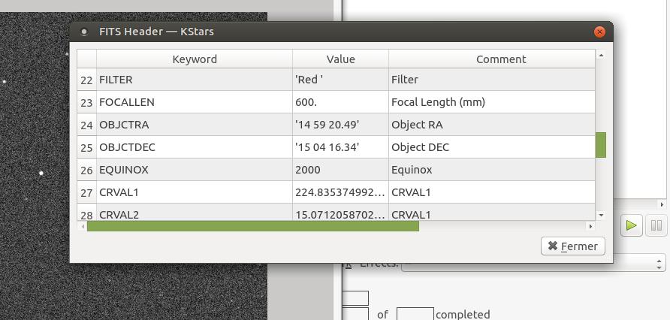
Task: Select row 22 header for FILTER
Action: click(x=86, y=80)
